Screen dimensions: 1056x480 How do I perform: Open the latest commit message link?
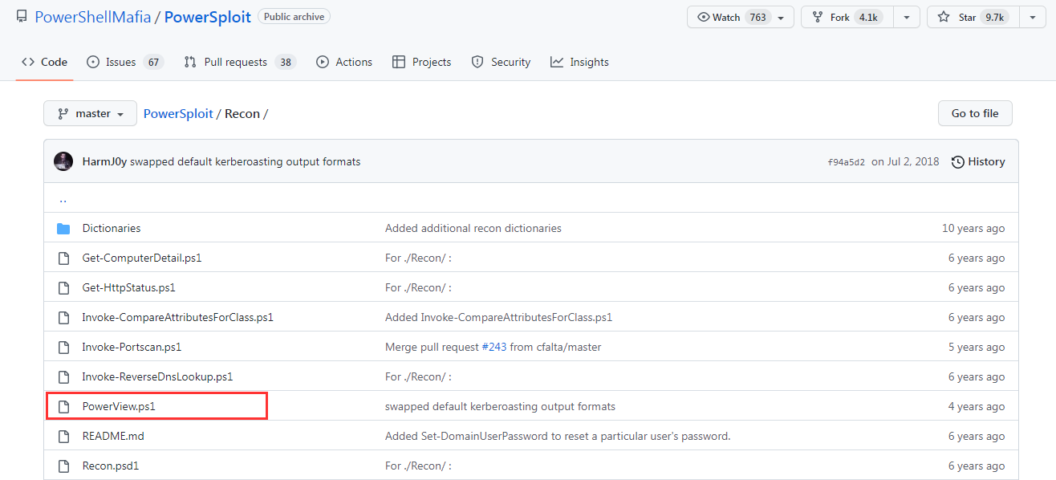coord(245,161)
